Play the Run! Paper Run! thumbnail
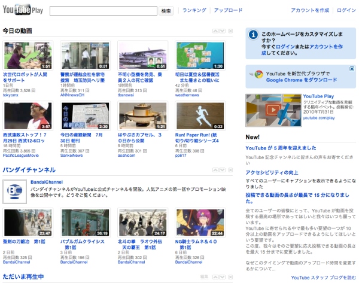359x283 pixels. point(200,115)
